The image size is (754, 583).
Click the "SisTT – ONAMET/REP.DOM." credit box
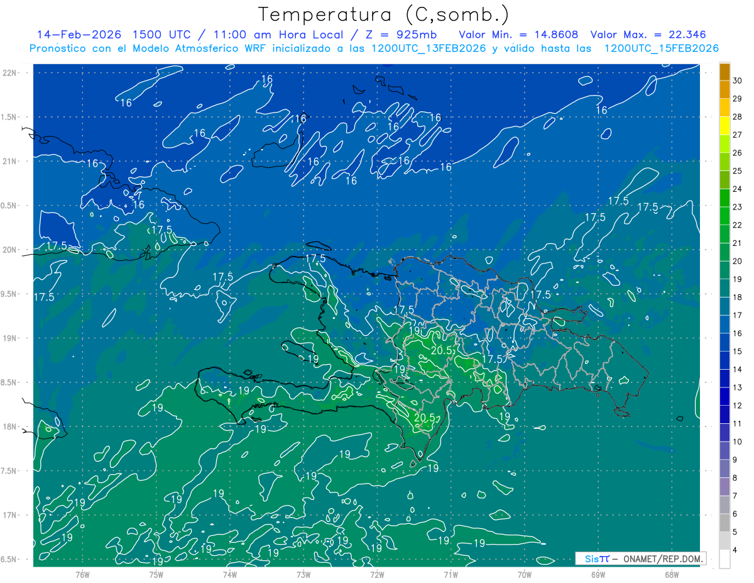coord(641,558)
